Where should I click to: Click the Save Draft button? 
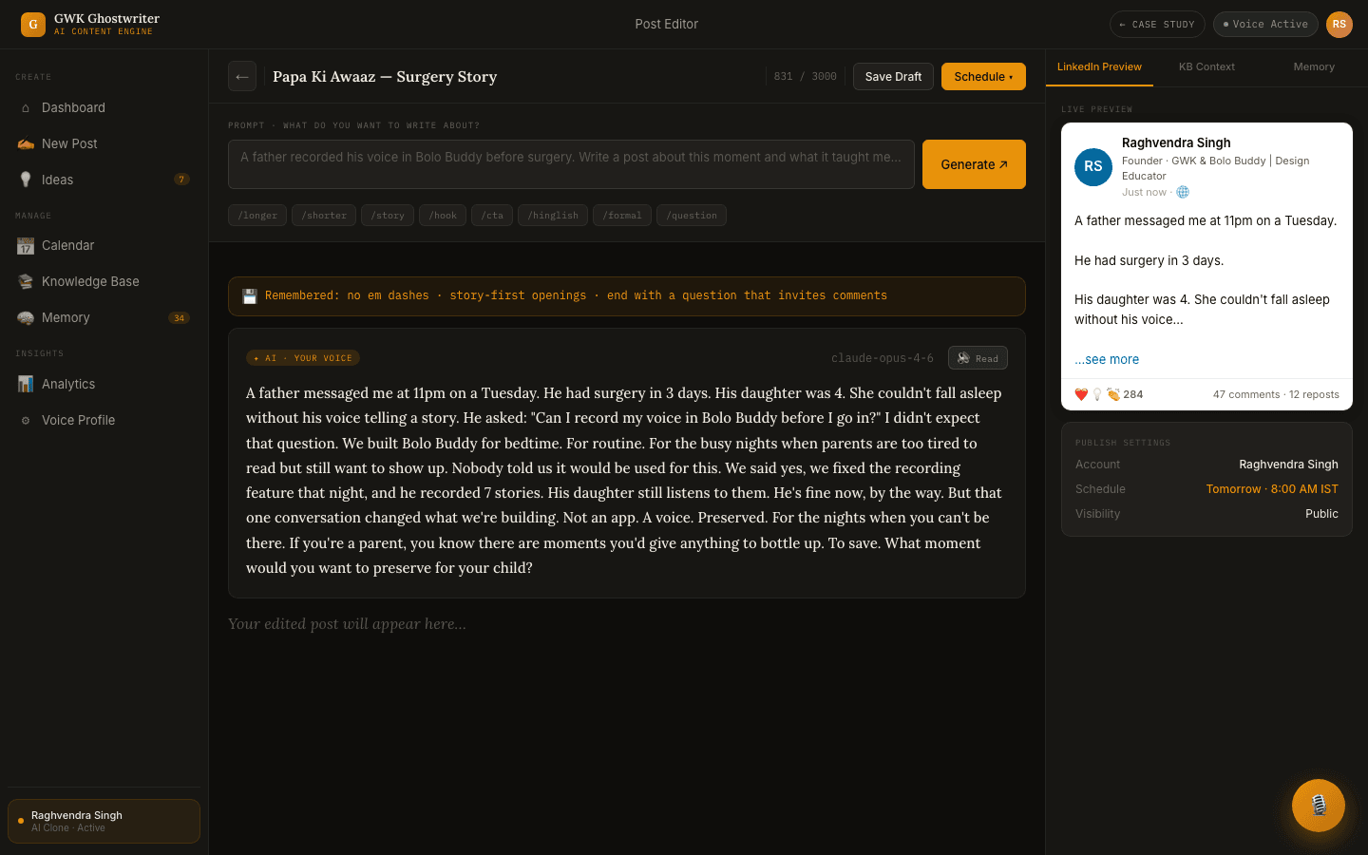click(x=893, y=77)
